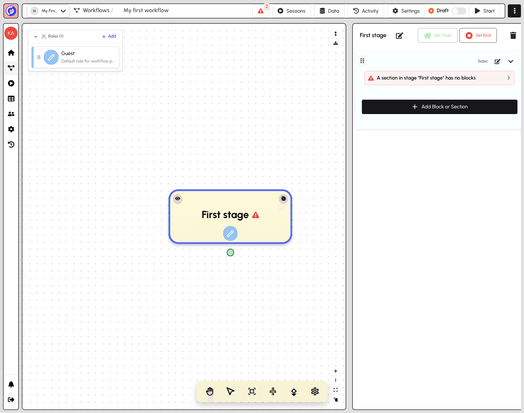Open canvas settings gear in bottom toolbar
This screenshot has height=413, width=524.
coord(315,391)
